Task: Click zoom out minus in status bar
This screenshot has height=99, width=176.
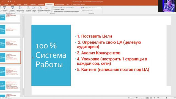Action: point(161,98)
